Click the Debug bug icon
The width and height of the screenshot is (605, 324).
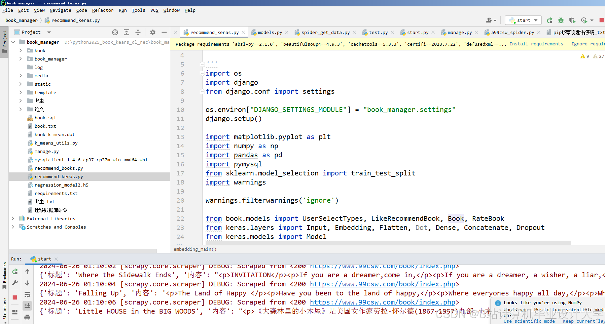pyautogui.click(x=561, y=21)
